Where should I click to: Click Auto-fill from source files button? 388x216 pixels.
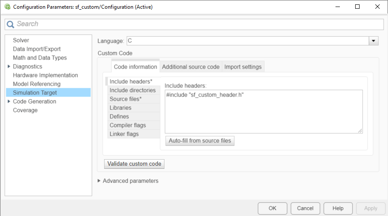200,141
